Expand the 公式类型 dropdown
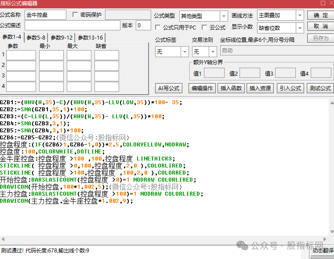The image size is (334, 259). 224,16
